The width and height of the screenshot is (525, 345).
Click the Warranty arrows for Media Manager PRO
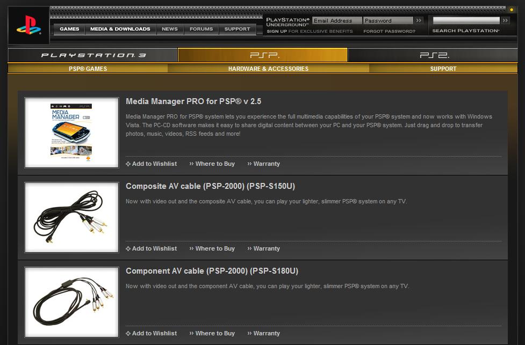(x=249, y=164)
